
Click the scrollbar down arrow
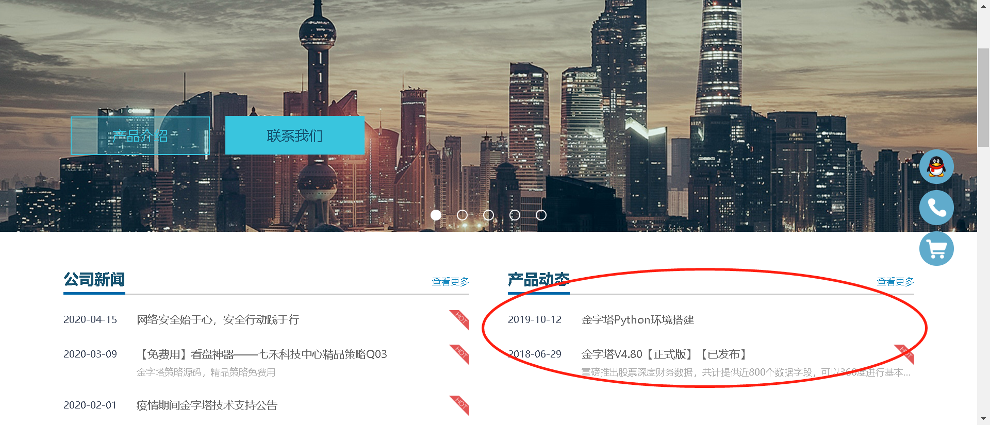tap(983, 419)
